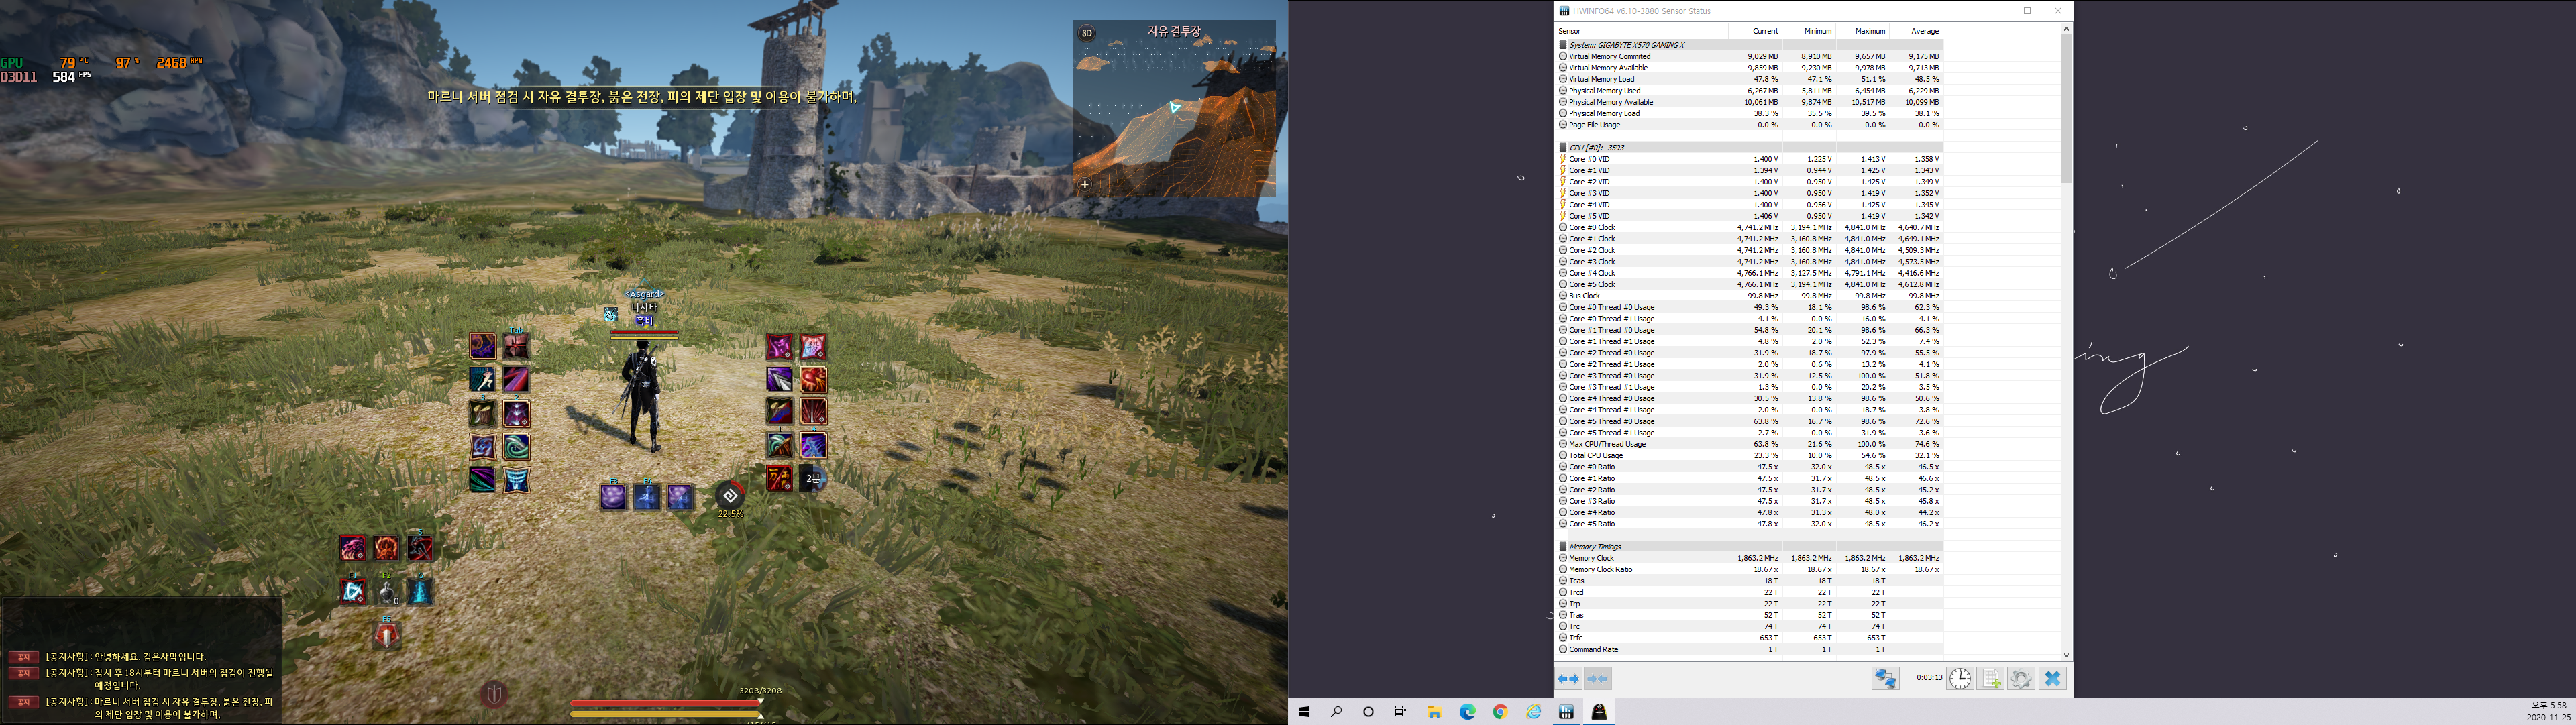Viewport: 2576px width, 725px height.
Task: Switch to Black Desert taskbar icon
Action: coord(1599,712)
